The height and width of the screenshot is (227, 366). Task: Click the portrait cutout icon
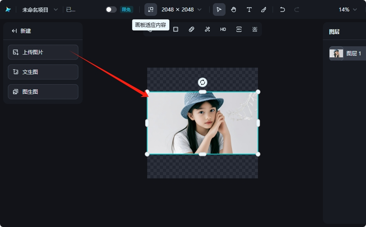(255, 29)
